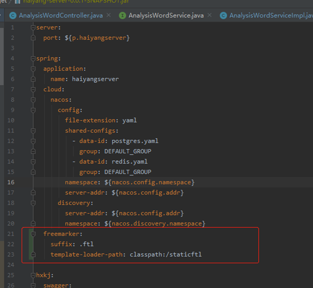Viewport: 313px width, 288px height.
Task: Click the fold end marker on line 17
Action: pyautogui.click(x=33, y=193)
